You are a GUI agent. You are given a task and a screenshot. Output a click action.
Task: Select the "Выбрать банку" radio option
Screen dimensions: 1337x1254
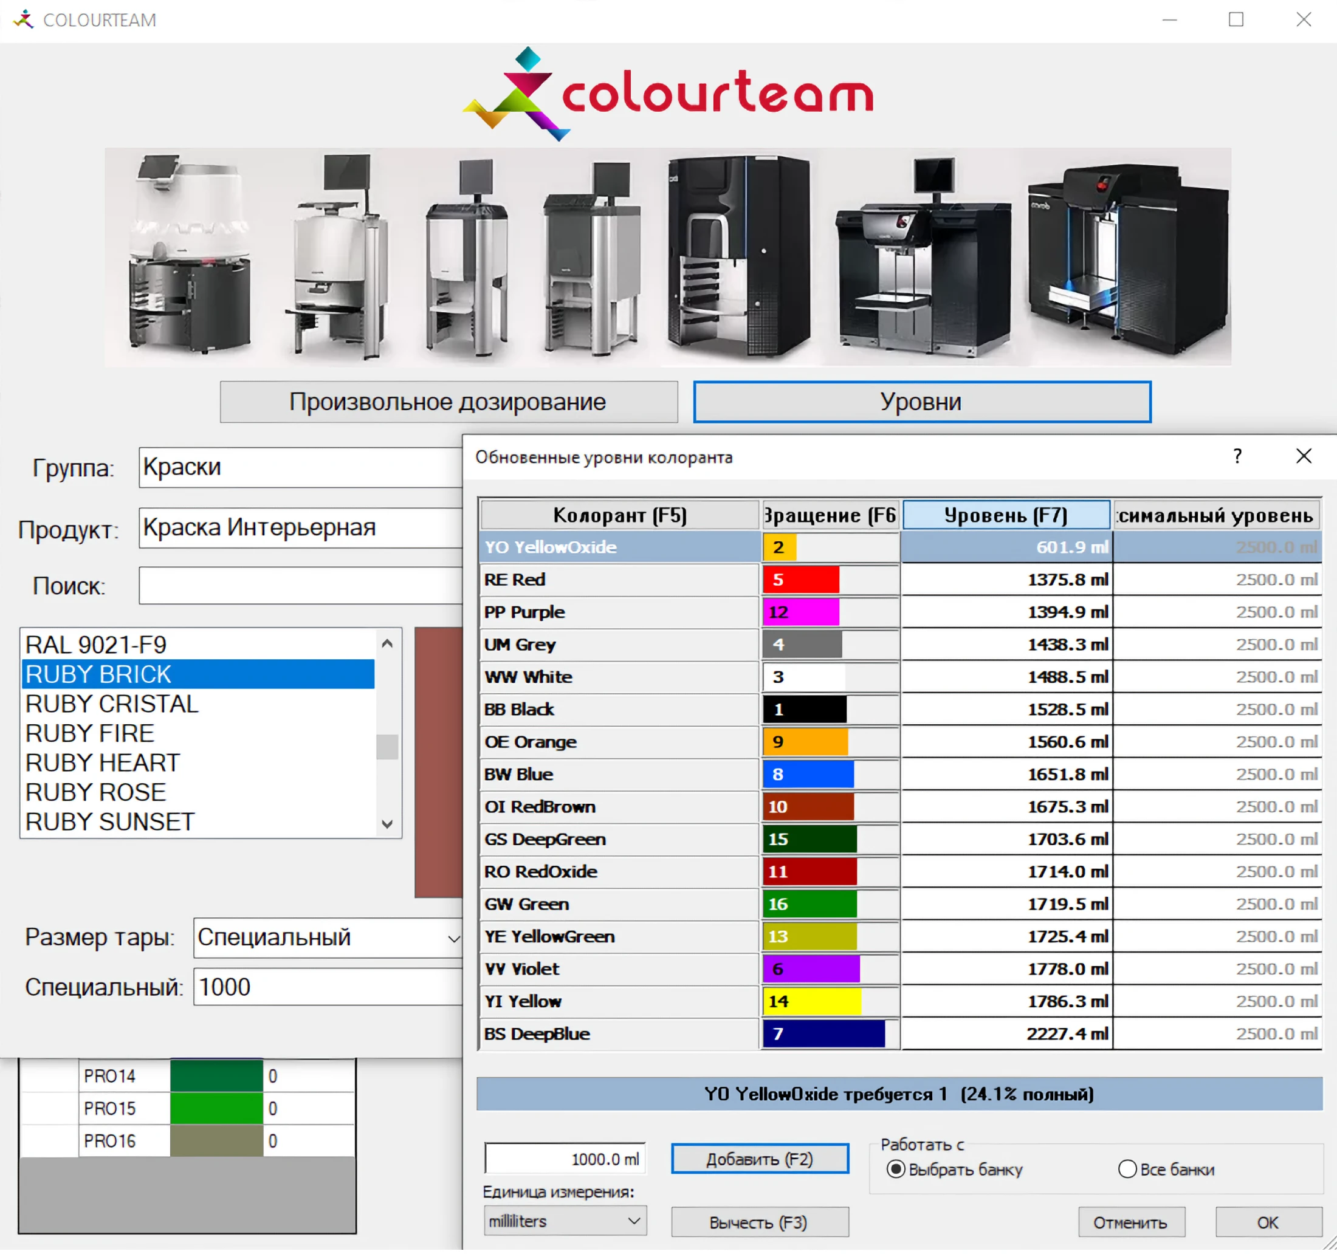coord(896,1170)
